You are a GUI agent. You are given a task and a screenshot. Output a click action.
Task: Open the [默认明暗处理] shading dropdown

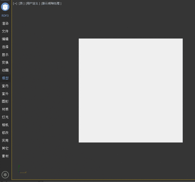click(x=51, y=3)
